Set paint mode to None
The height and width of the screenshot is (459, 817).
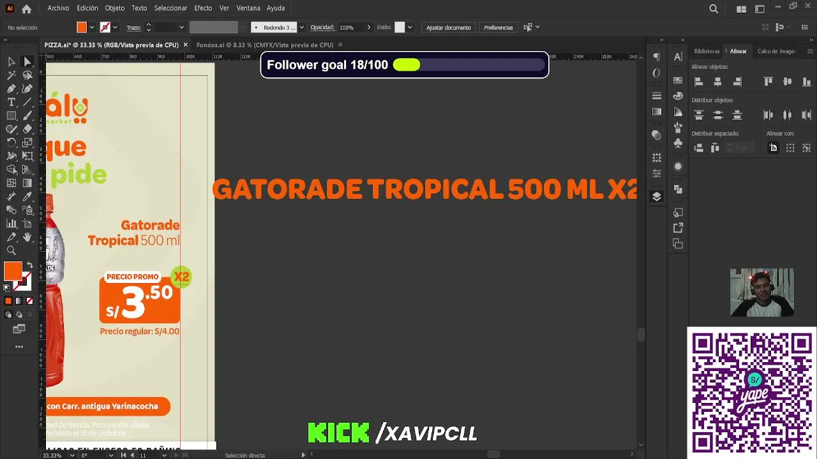(29, 301)
